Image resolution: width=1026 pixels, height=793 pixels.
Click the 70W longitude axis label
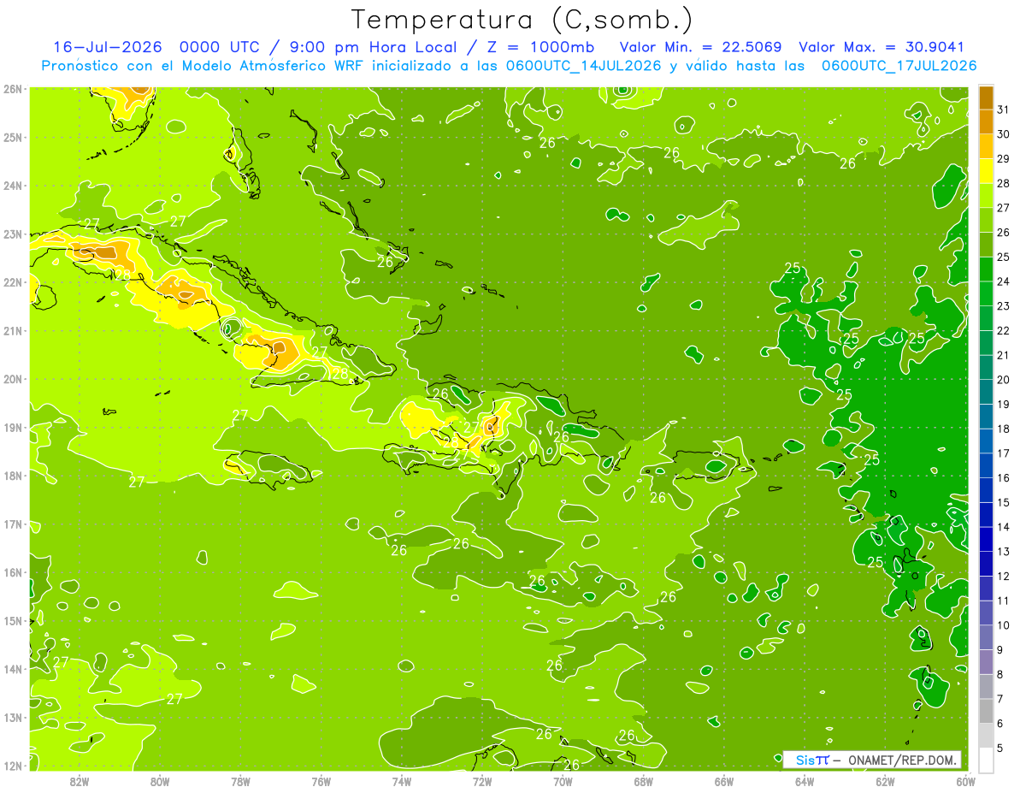563,781
